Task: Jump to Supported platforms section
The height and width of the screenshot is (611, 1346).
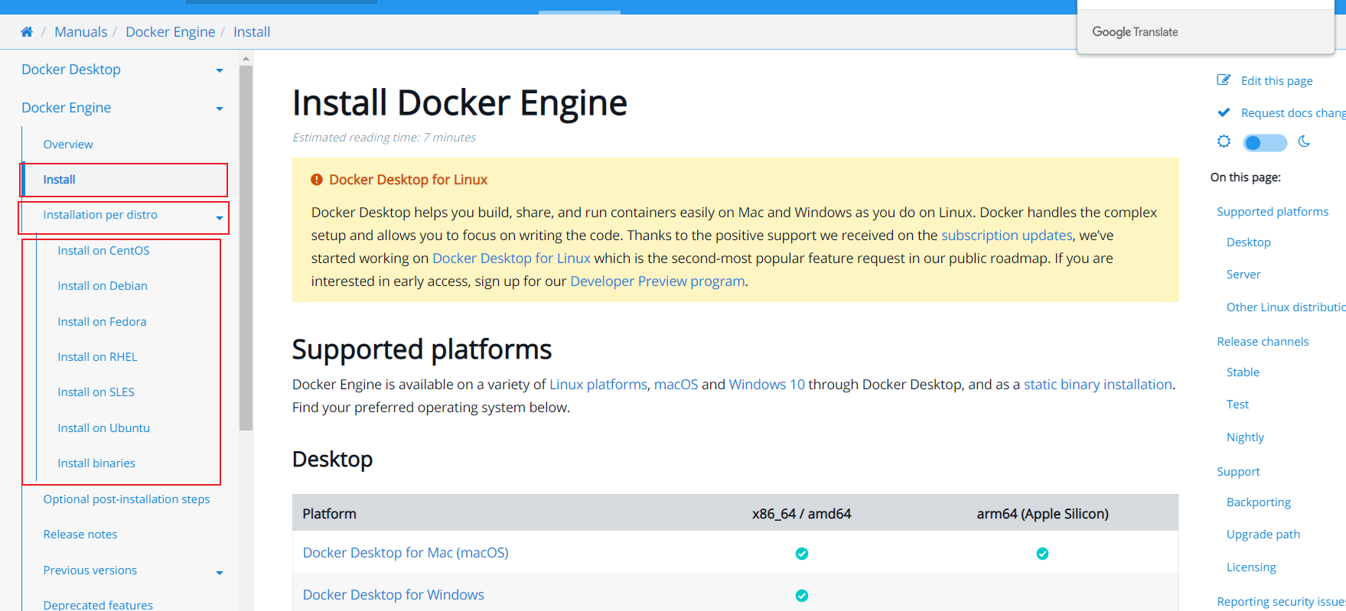Action: click(x=1273, y=212)
